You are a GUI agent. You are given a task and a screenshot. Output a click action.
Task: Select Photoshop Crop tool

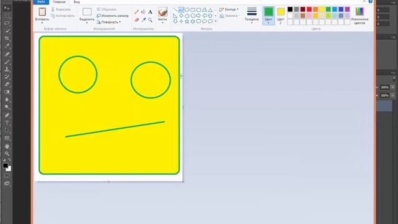click(x=7, y=39)
